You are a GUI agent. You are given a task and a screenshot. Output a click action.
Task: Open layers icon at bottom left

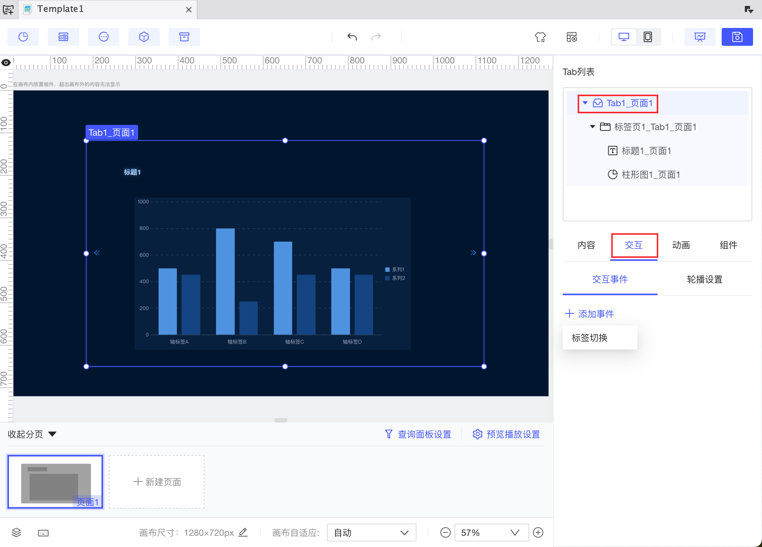16,532
